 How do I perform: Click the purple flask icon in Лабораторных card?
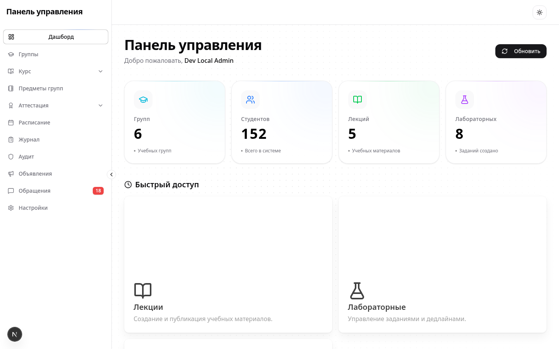[x=465, y=100]
